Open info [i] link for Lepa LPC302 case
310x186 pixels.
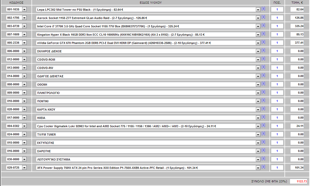pos(263,9)
